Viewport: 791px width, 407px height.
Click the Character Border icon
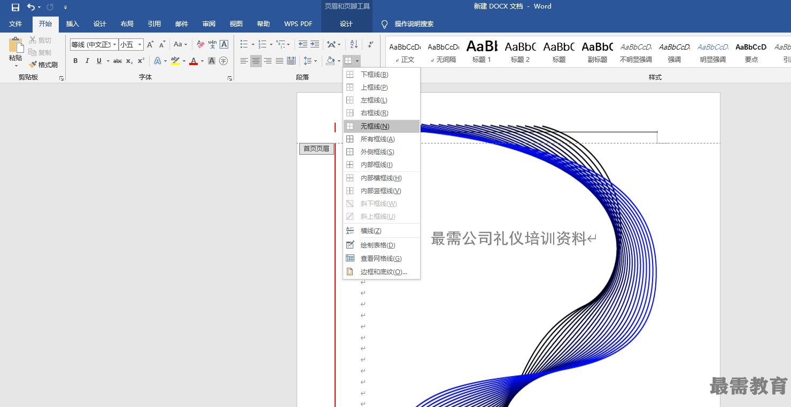pyautogui.click(x=224, y=44)
